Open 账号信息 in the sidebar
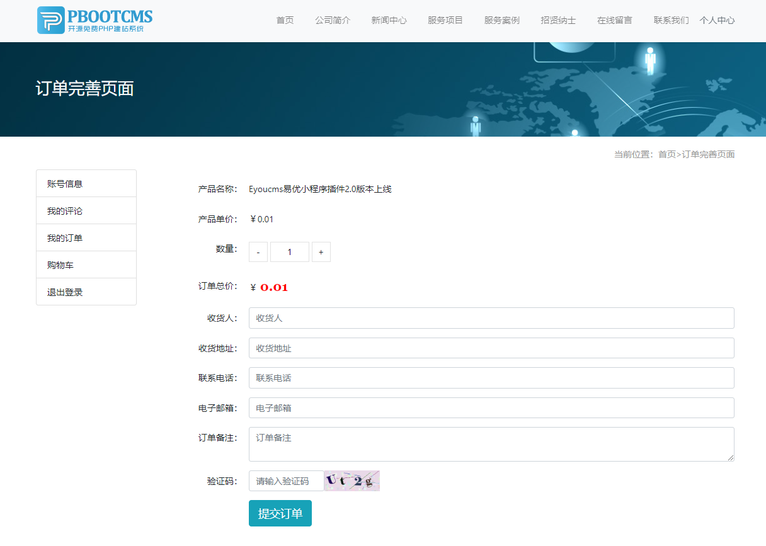Viewport: 766px width, 546px height. click(86, 183)
